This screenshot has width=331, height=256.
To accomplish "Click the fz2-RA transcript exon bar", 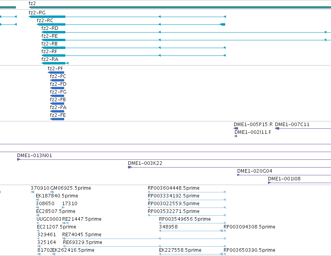I will pyautogui.click(x=53, y=63).
